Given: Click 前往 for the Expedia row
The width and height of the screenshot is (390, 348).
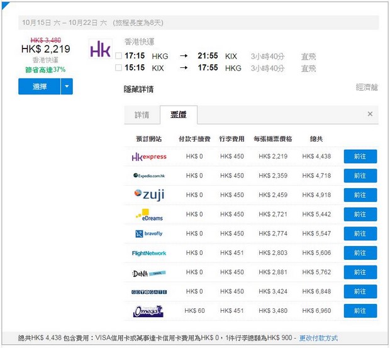Looking at the screenshot, I should [x=360, y=176].
